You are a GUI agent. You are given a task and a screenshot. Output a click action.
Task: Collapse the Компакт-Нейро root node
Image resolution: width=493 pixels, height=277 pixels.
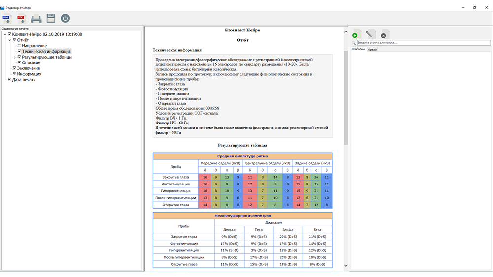pyautogui.click(x=4, y=34)
